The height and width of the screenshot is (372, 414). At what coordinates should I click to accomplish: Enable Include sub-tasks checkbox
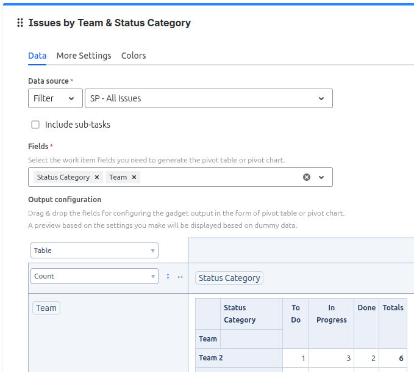point(35,125)
